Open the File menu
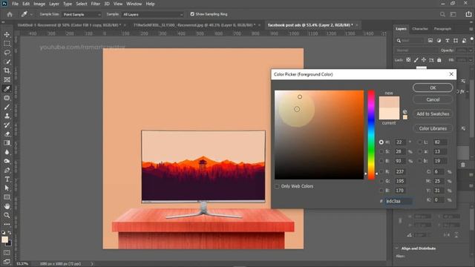475x267 pixels. tap(15, 4)
